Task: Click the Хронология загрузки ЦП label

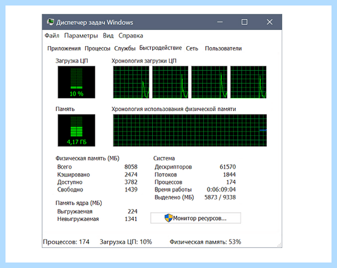Action: [144, 61]
